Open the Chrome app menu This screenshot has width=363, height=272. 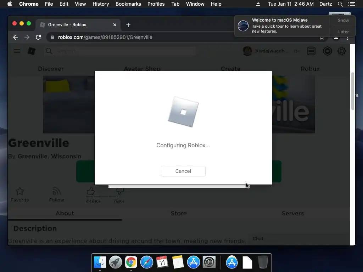[x=29, y=4]
